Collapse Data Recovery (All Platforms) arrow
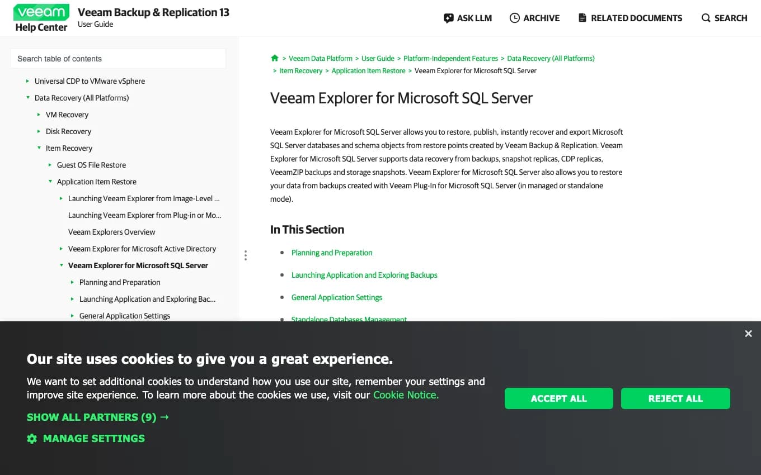This screenshot has width=761, height=475. 28,98
